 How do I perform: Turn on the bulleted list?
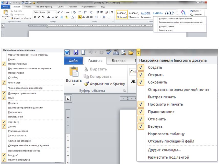pos(80,12)
